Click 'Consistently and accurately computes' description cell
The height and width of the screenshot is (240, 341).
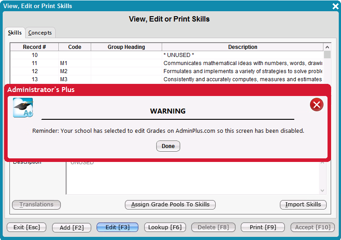[243, 79]
